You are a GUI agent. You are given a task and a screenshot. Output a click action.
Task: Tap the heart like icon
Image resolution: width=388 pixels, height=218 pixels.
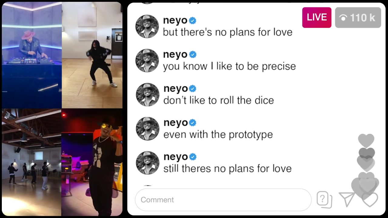point(370,200)
